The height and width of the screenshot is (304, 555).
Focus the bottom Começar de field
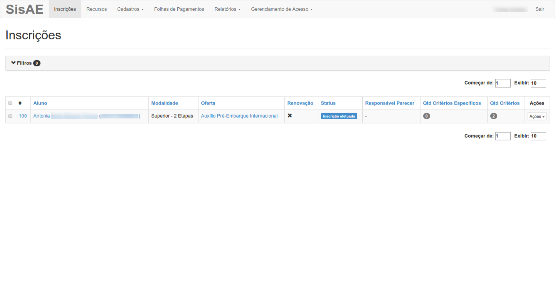click(503, 136)
